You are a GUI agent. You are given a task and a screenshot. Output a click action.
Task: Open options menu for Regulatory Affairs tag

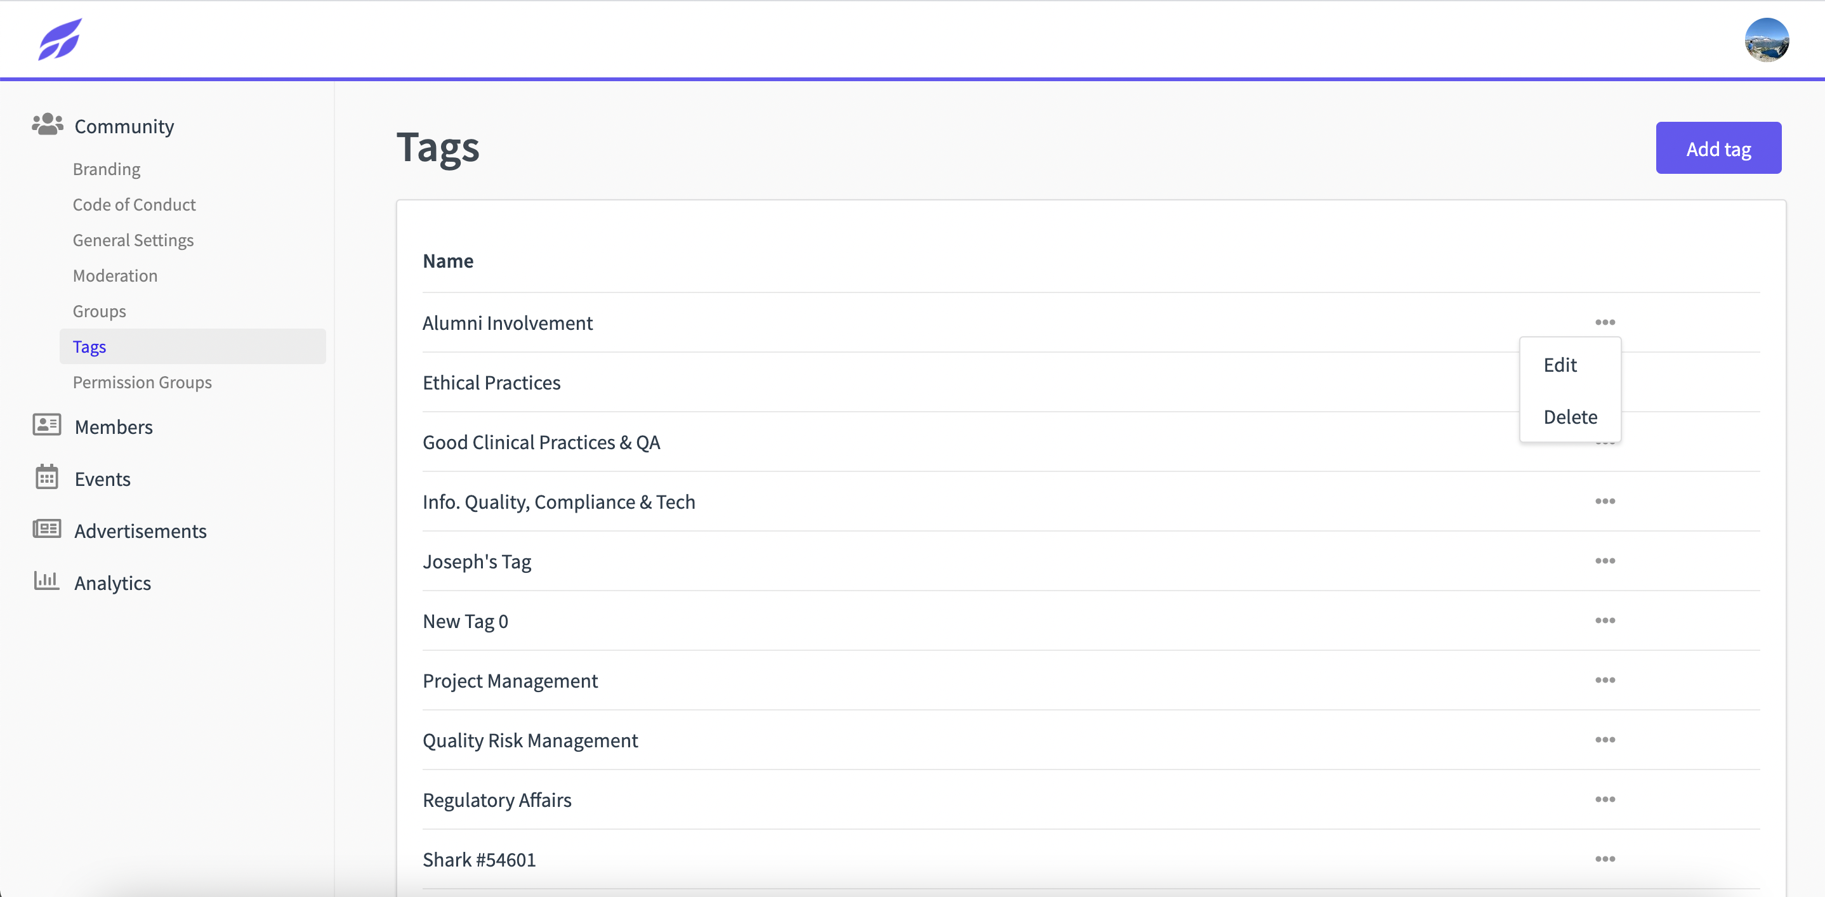pyautogui.click(x=1606, y=799)
